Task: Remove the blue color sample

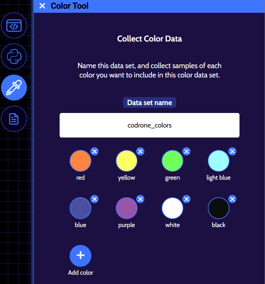Action: click(x=94, y=199)
